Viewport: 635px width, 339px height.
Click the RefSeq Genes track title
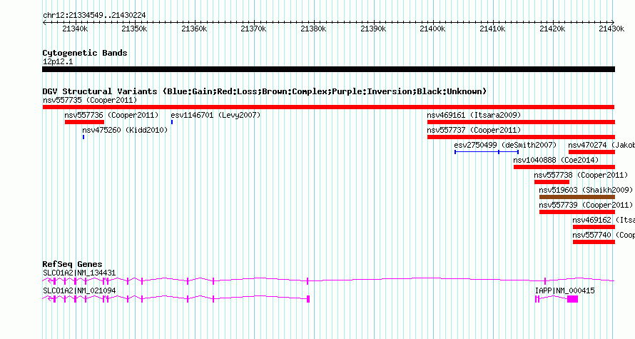coord(72,263)
